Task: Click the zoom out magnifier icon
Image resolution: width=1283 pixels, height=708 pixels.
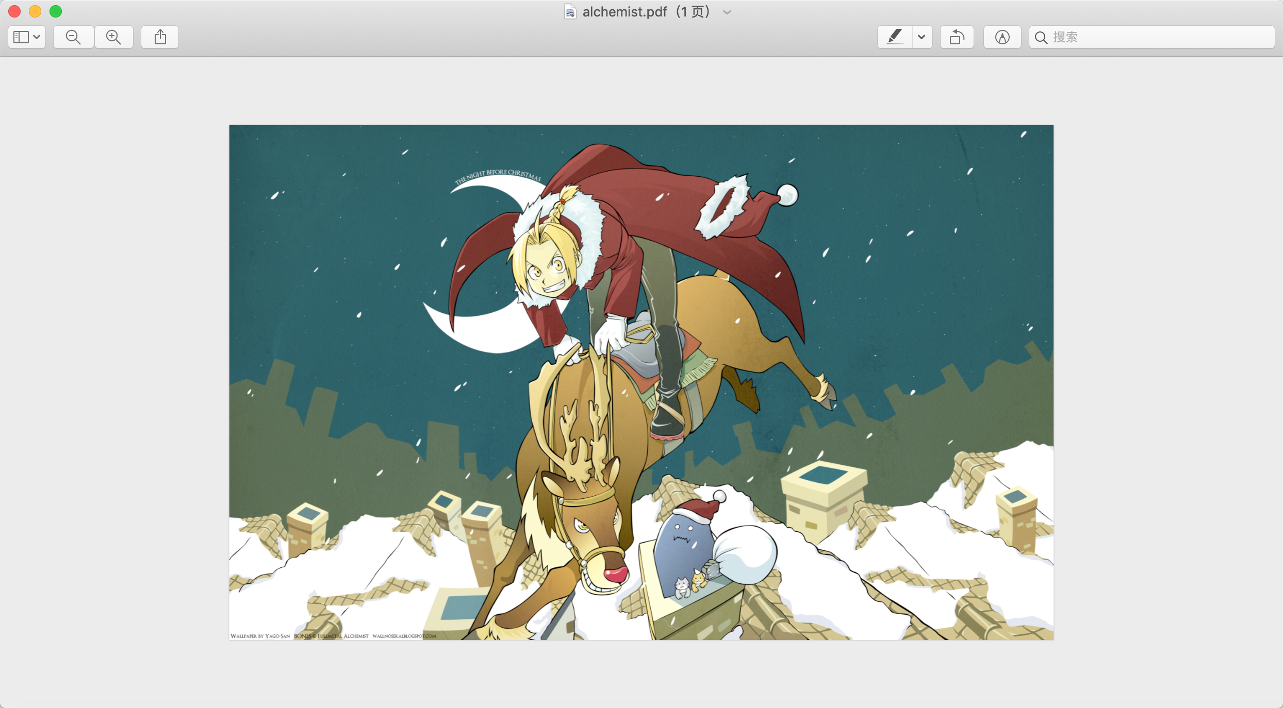Action: point(73,37)
